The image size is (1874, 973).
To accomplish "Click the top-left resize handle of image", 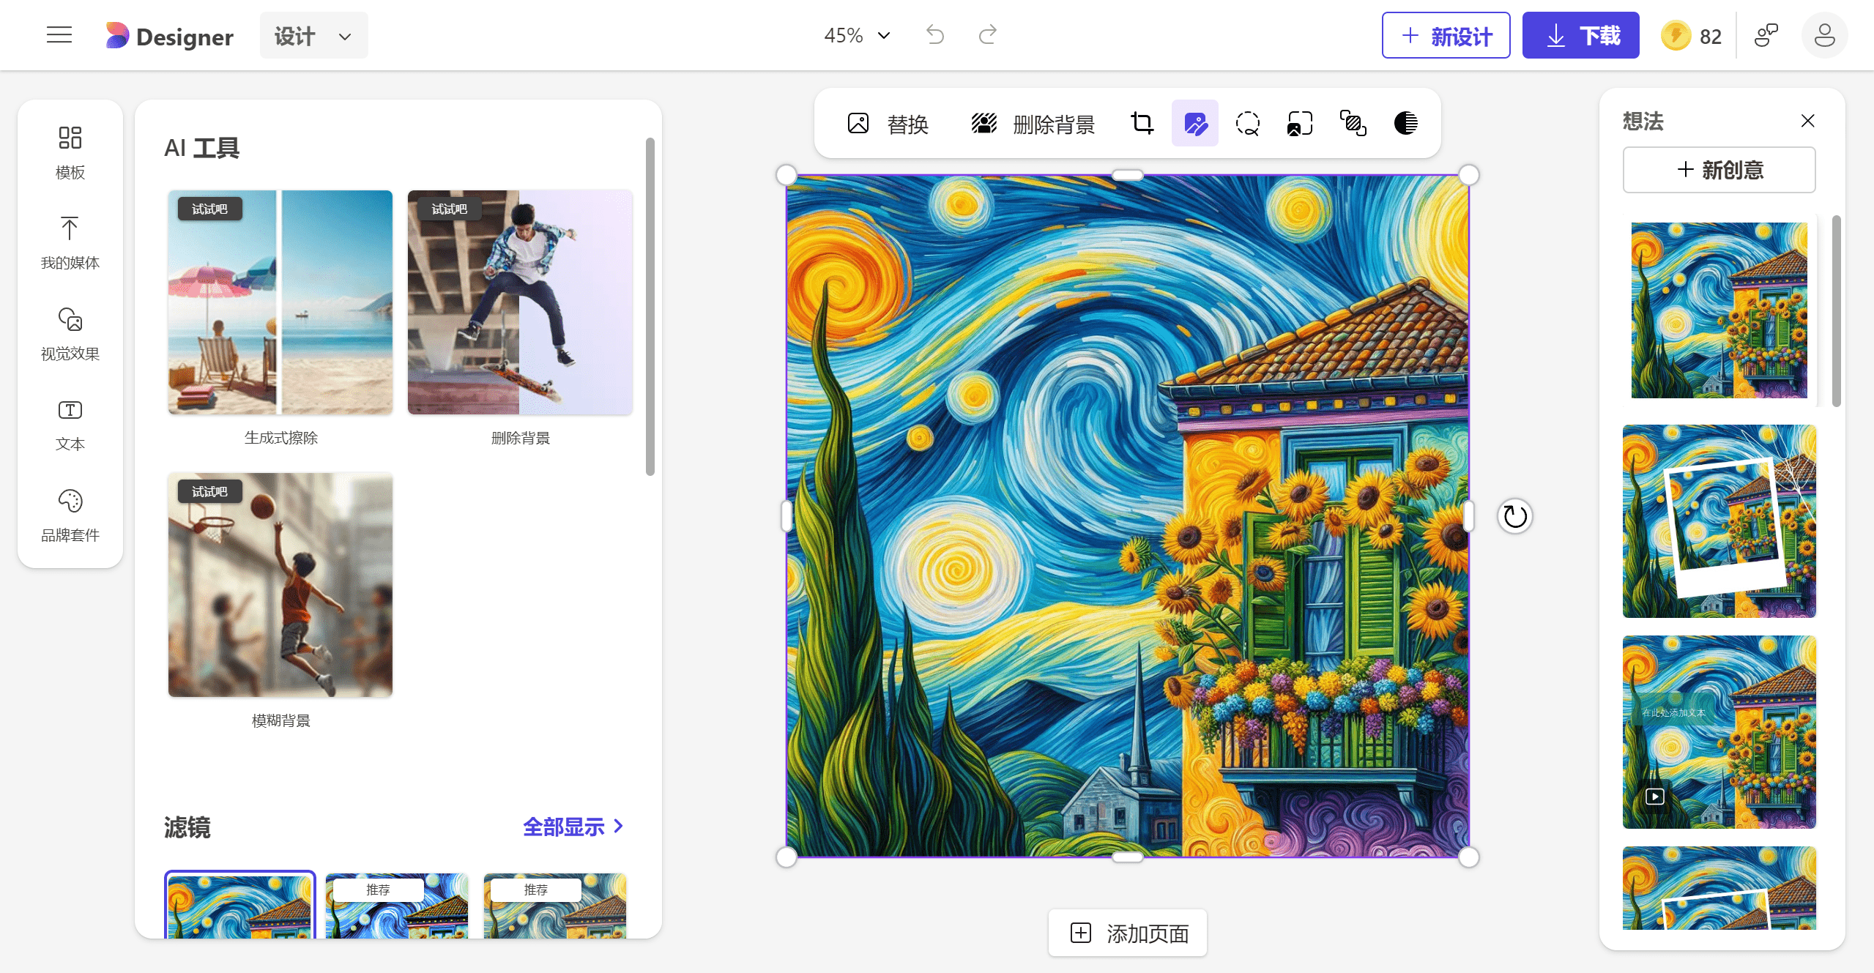I will tap(787, 175).
